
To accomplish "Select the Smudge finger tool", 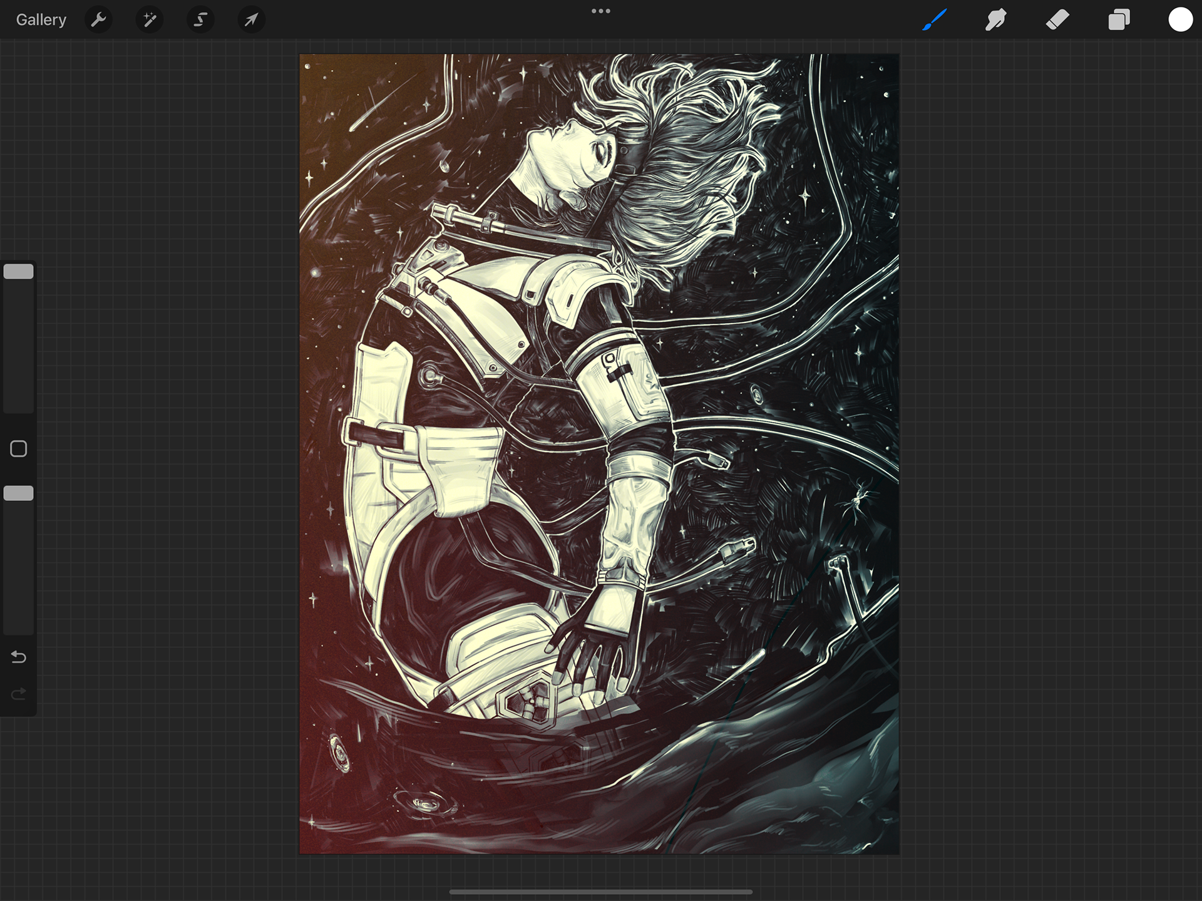I will pyautogui.click(x=995, y=20).
